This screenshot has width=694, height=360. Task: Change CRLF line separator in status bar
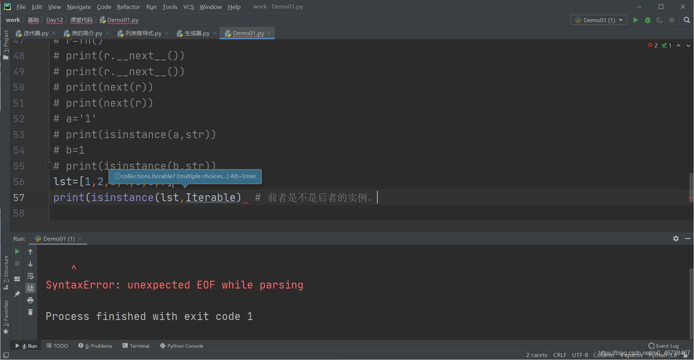click(560, 355)
